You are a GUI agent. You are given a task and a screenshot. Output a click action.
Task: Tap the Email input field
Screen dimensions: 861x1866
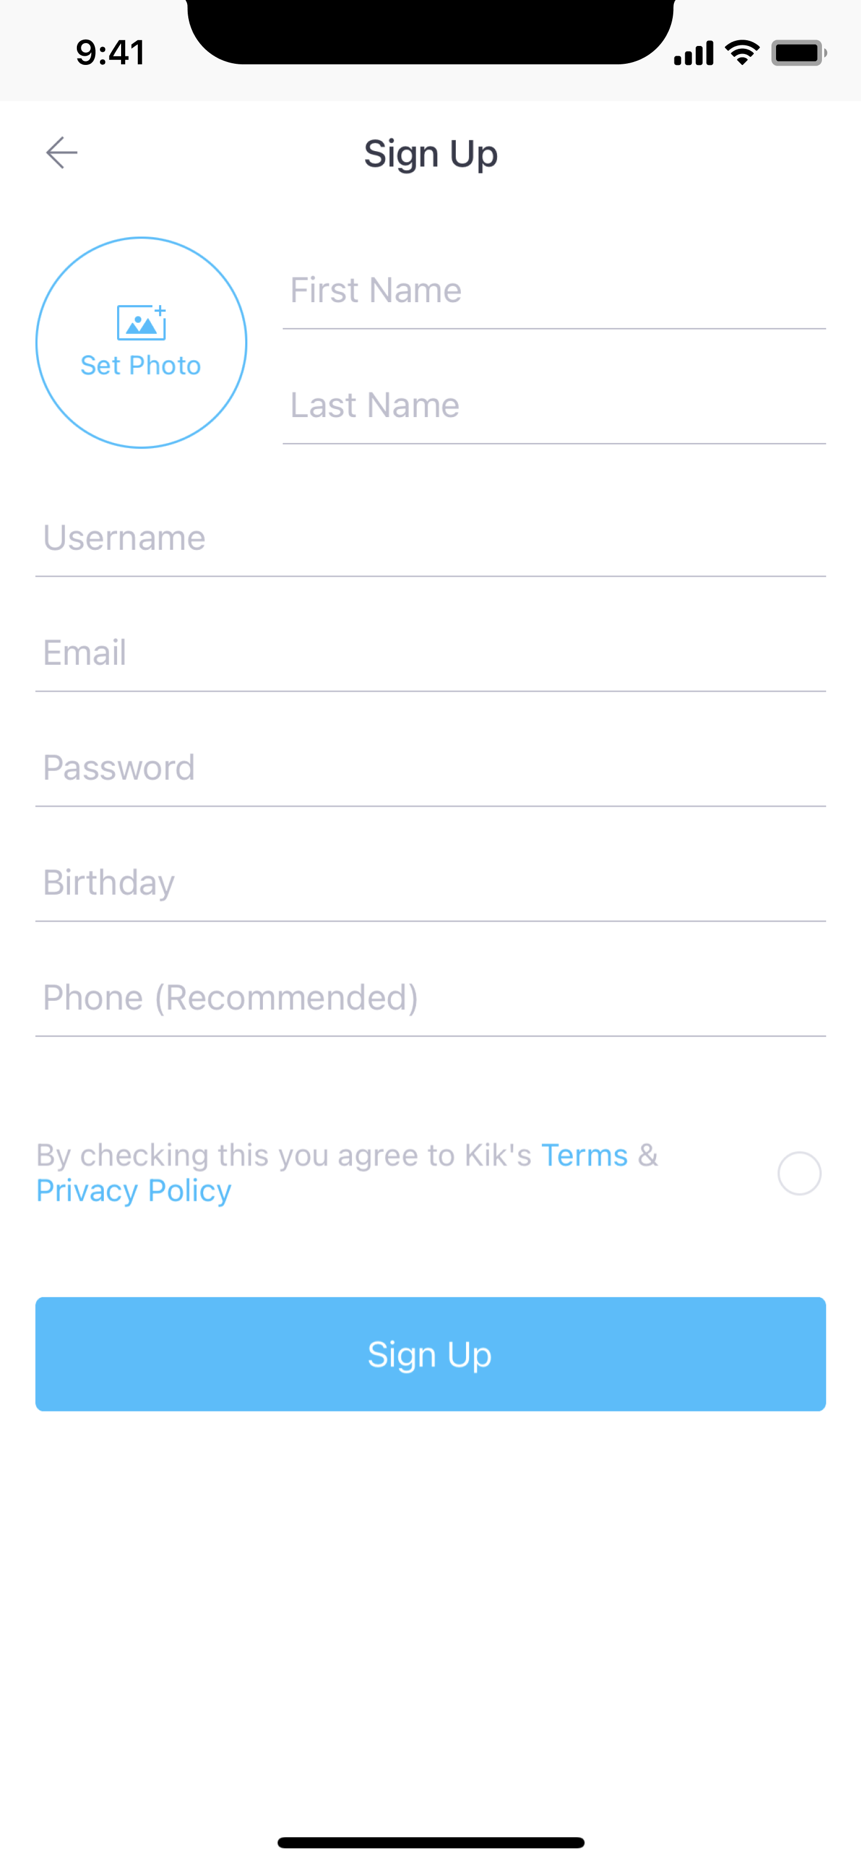coord(430,653)
